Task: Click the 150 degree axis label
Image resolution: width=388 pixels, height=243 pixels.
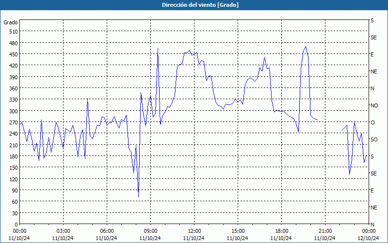Action: (14, 168)
